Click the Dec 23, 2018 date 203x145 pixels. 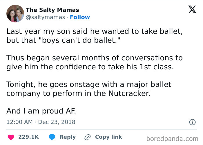pos(57,122)
